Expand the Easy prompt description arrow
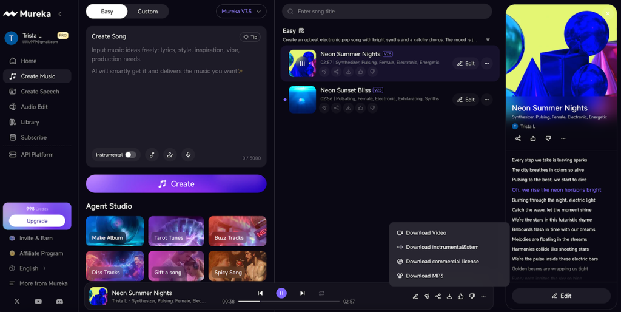Image resolution: width=621 pixels, height=312 pixels. click(x=488, y=40)
